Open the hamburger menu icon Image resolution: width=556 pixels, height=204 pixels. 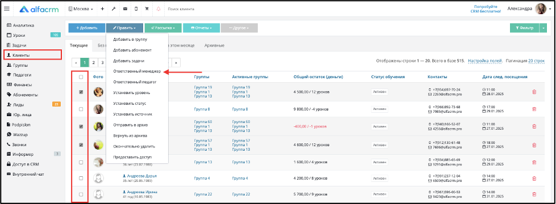click(6, 9)
